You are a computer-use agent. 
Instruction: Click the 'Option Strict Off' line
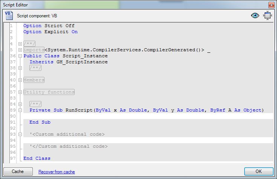49,26
